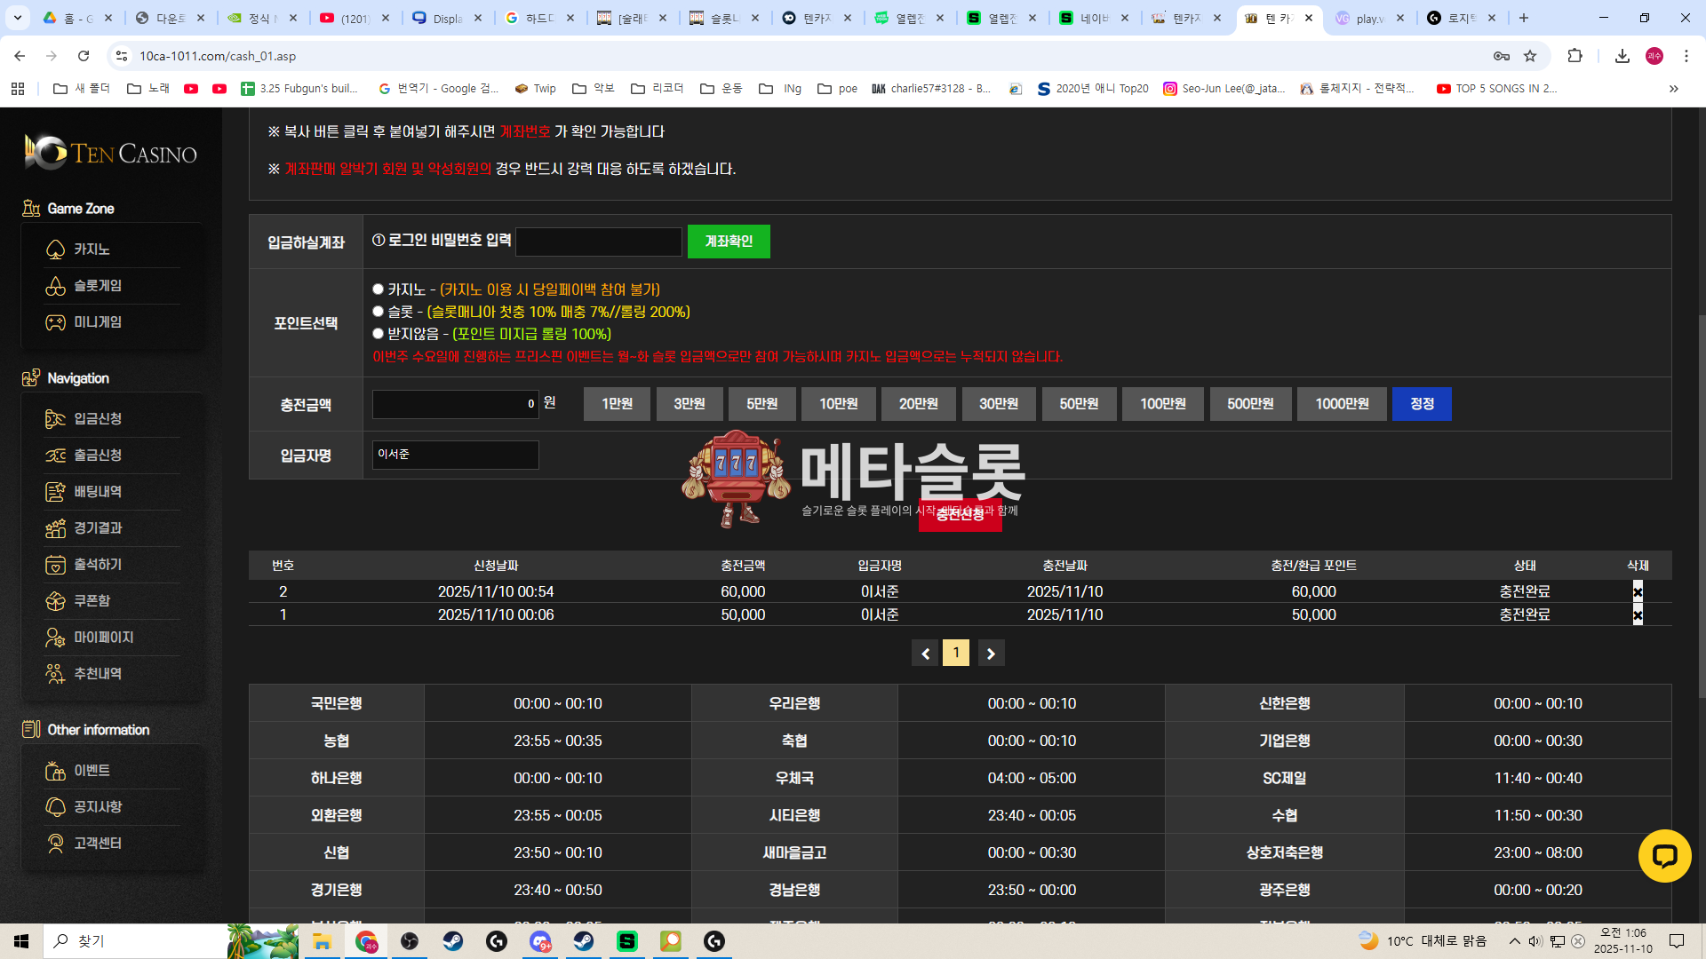Open yellow live chat bubble
This screenshot has height=959, width=1706.
(x=1663, y=856)
